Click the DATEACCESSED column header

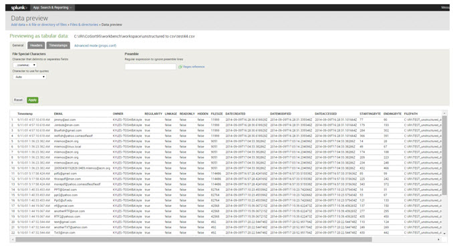pos(326,113)
